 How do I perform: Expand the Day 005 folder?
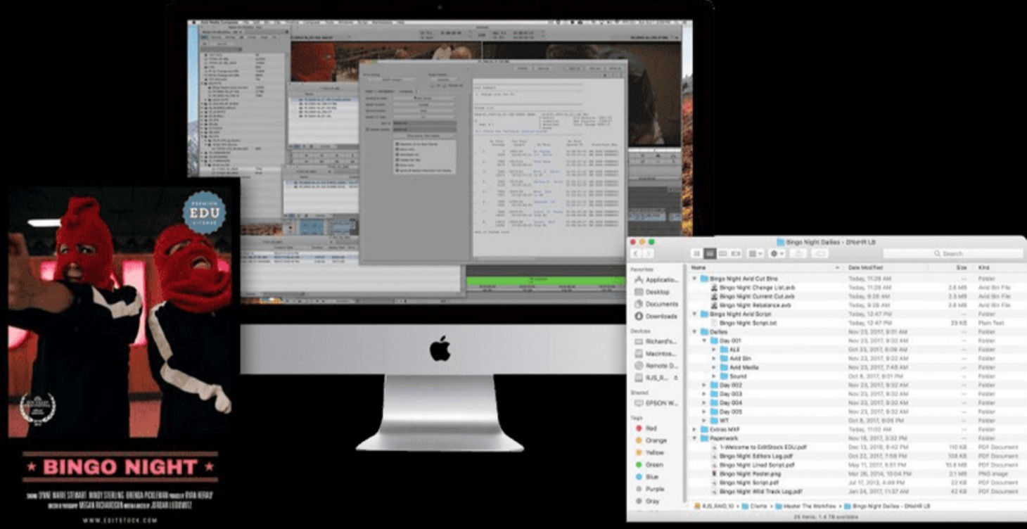(704, 412)
